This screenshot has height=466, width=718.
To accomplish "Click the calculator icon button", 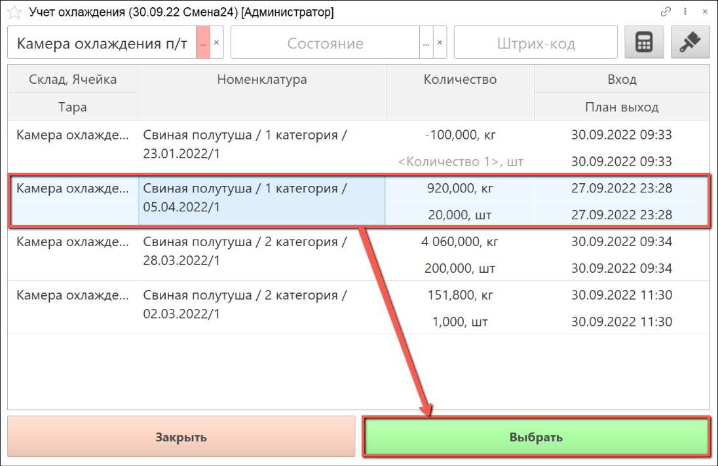I will coord(644,43).
